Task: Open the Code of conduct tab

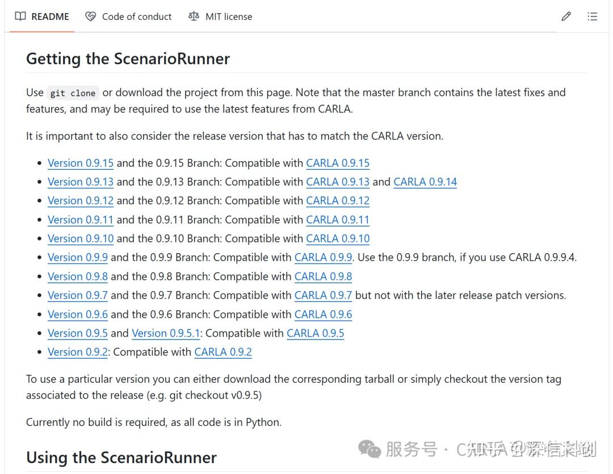Action: 129,16
